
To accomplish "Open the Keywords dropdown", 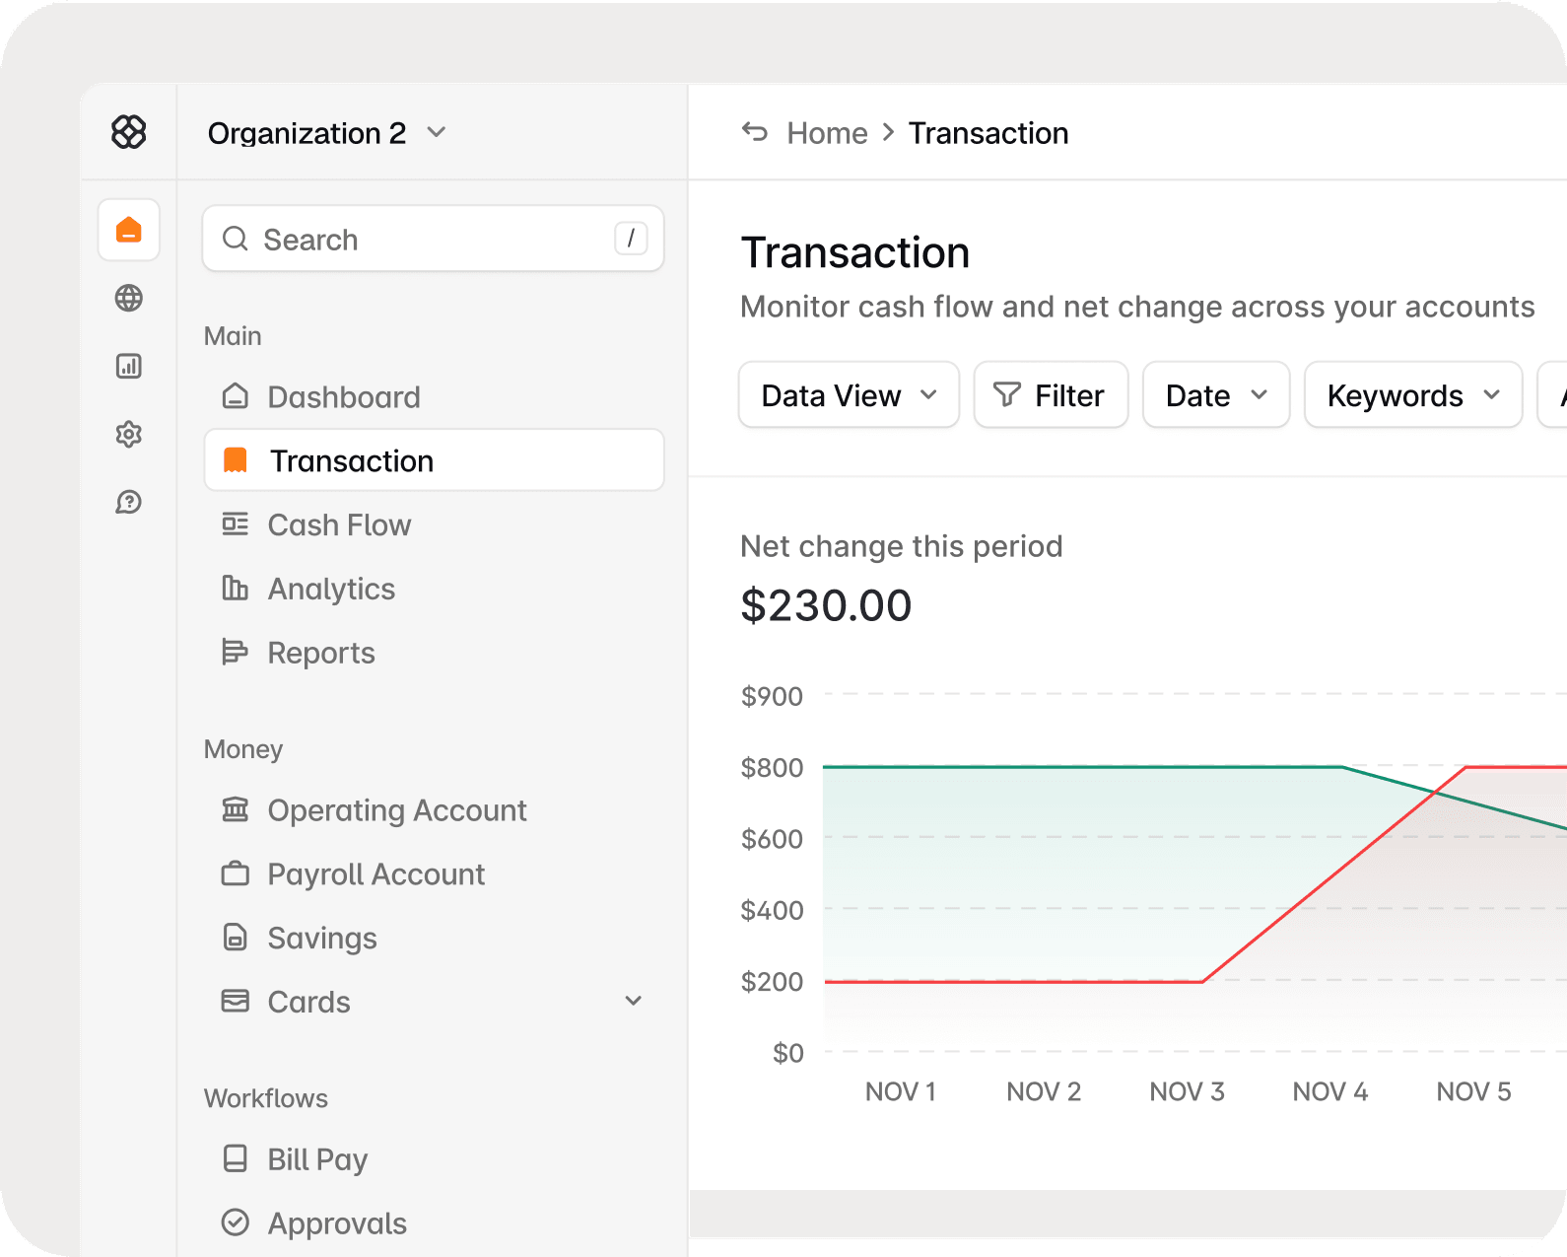I will coord(1412,395).
